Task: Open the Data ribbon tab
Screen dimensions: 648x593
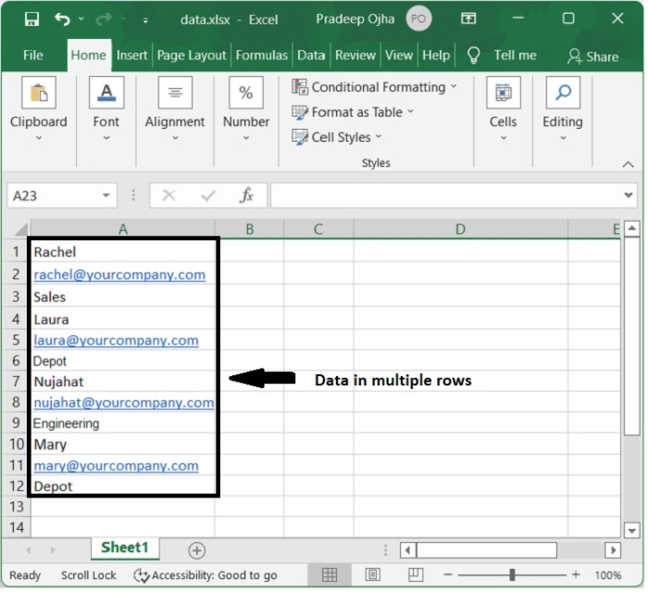Action: tap(311, 56)
